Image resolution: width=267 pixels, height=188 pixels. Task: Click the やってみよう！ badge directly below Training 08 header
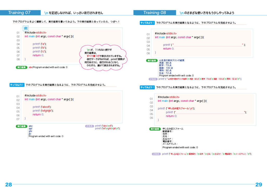pyautogui.click(x=147, y=23)
